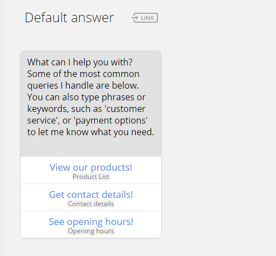Viewport: 276px width, 256px height.
Task: Click the word 'customer' in the message
Action: point(126,109)
